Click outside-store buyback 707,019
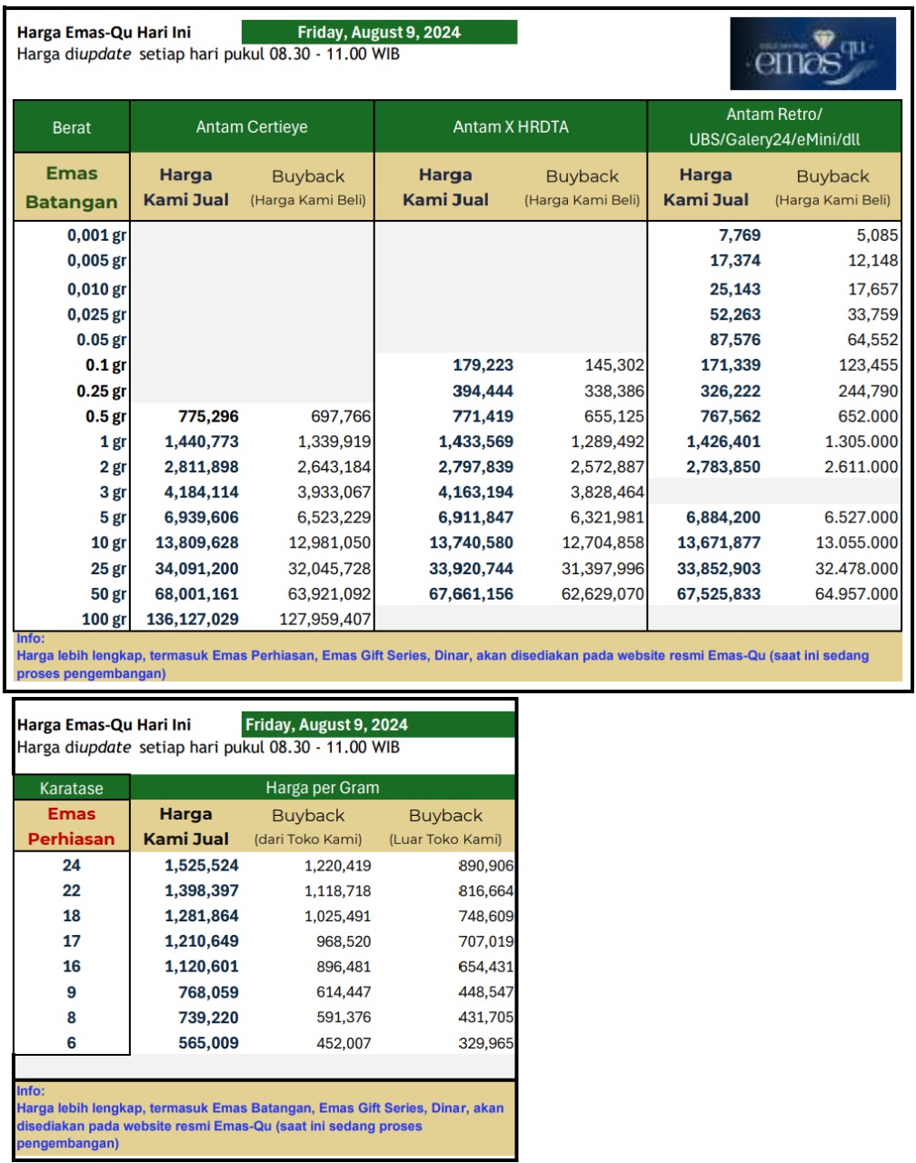Viewport: 916px width, 1163px height. point(486,941)
